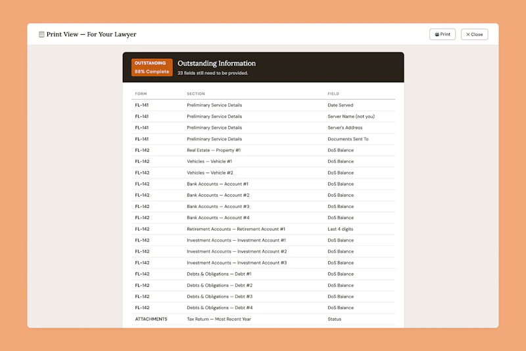Click the 'Server's Address' field cell

tap(345, 127)
